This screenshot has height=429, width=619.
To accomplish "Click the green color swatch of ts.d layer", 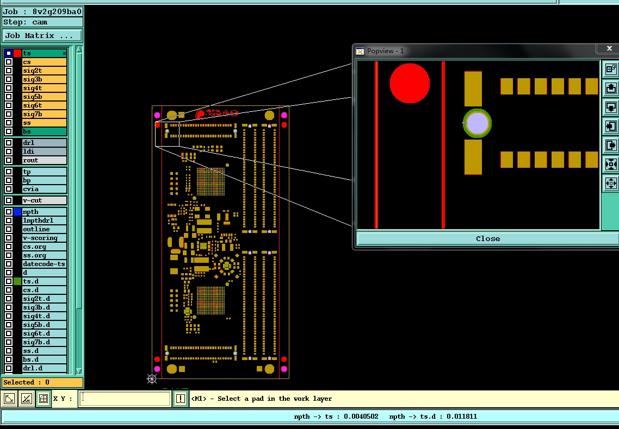I will pos(17,281).
